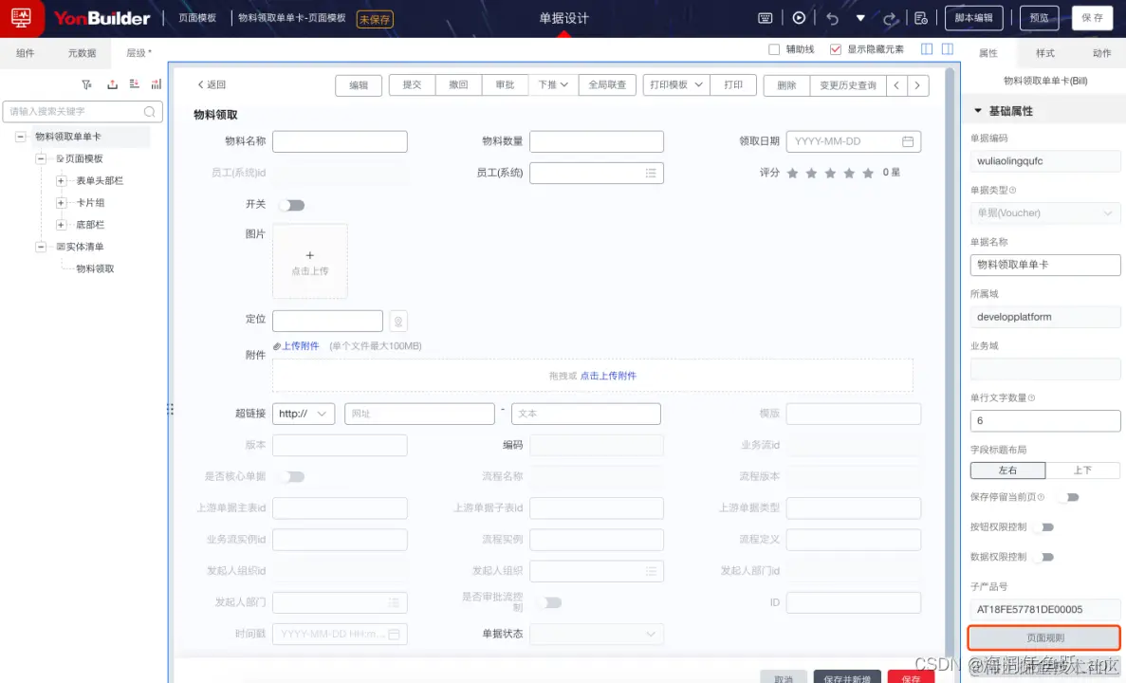Click the help icon beside 单行文字数量
Screen dimensions: 1126x683
(x=1031, y=397)
